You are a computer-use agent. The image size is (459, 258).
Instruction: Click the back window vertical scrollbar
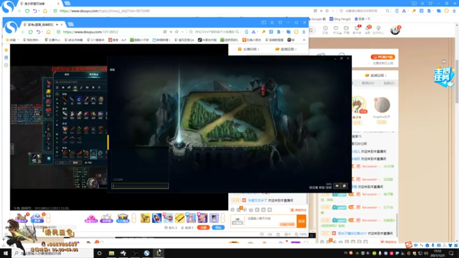tap(457, 82)
